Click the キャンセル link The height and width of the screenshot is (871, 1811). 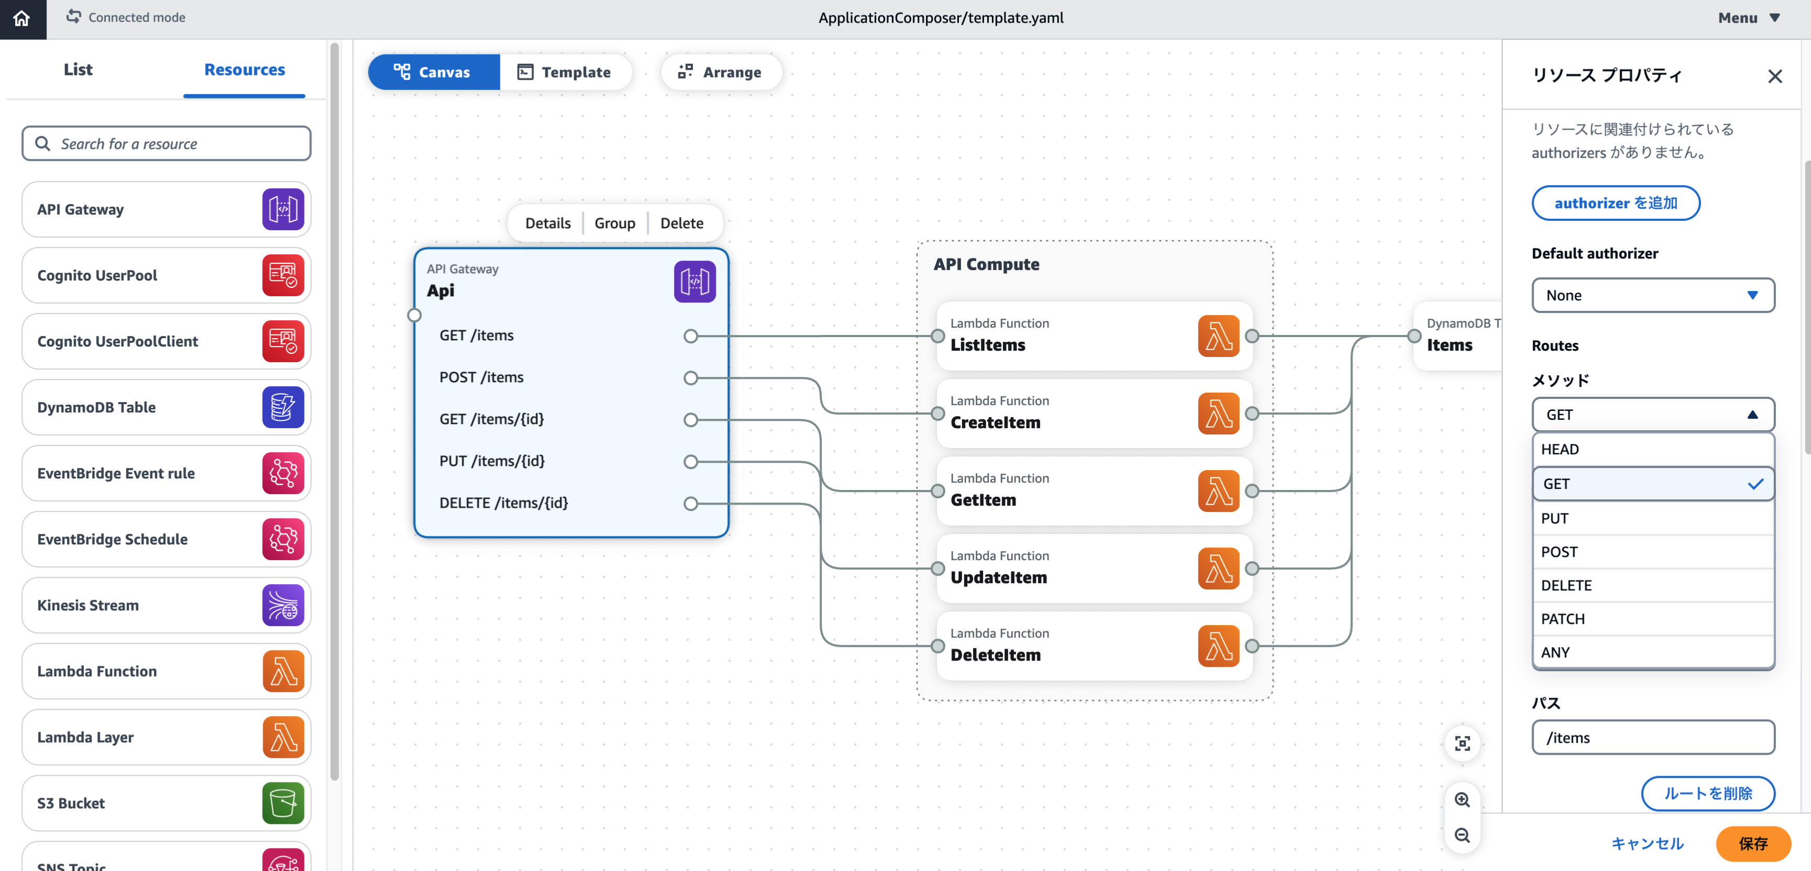(x=1647, y=844)
